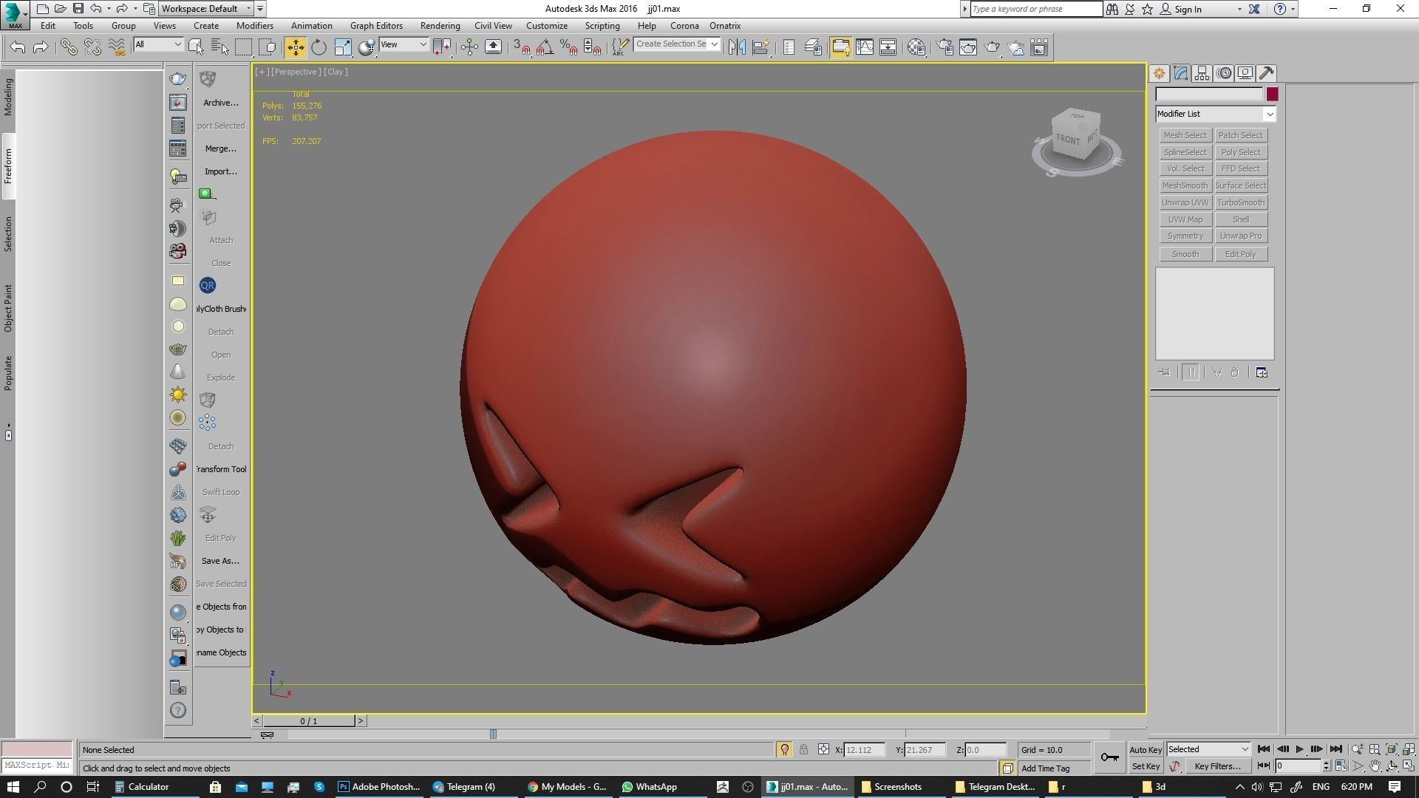Open the Workspace Default dropdown
1419x798 pixels.
pyautogui.click(x=205, y=9)
